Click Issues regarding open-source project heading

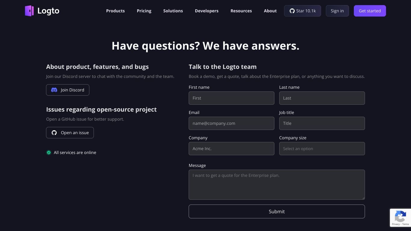pos(101,109)
